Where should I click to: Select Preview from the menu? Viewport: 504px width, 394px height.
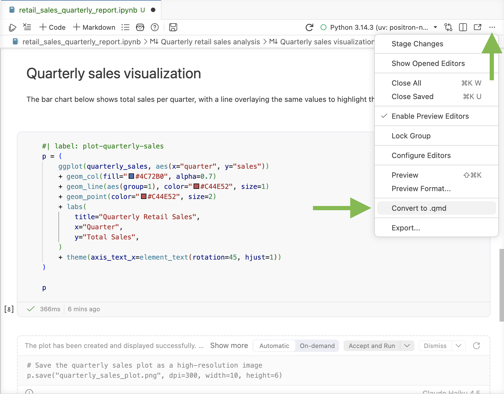(436, 175)
